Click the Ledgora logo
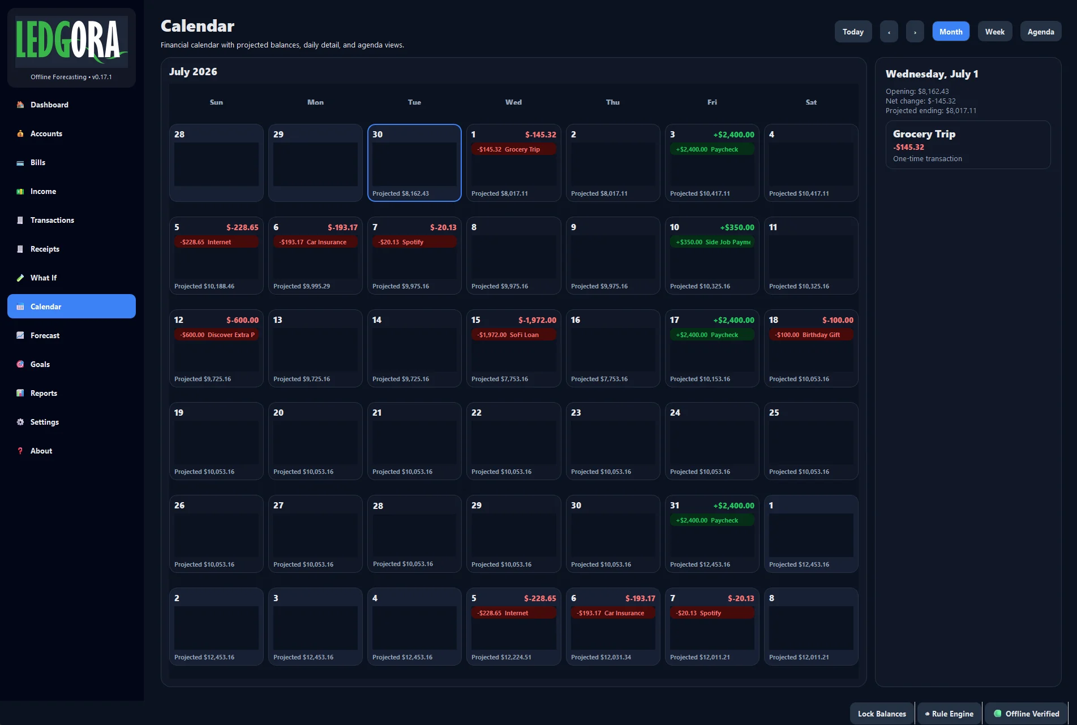This screenshot has height=725, width=1077. tap(71, 41)
